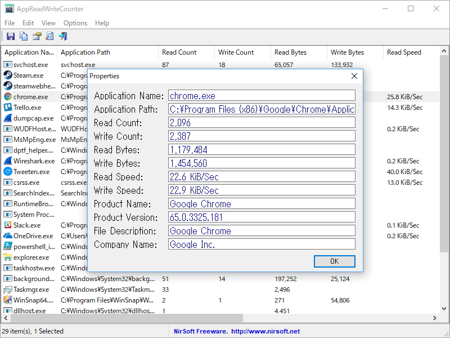Close the Properties dialog with X
This screenshot has width=450, height=338.
pos(354,76)
